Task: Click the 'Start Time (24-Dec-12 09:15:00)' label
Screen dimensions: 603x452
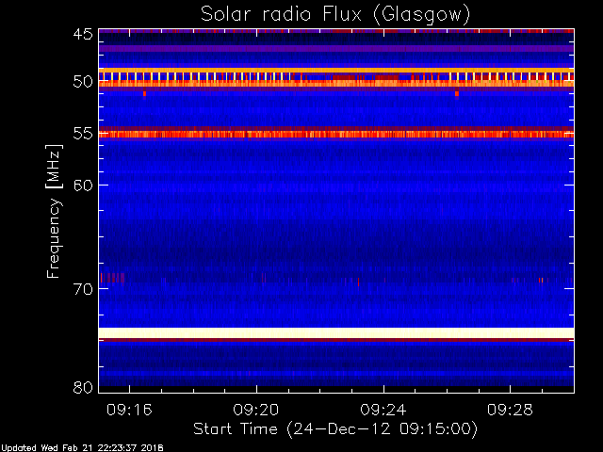Action: point(335,429)
